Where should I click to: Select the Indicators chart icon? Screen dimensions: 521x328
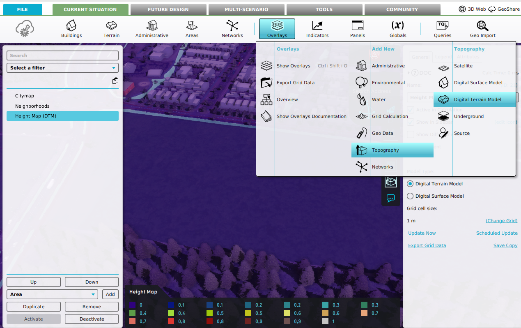coord(317,29)
